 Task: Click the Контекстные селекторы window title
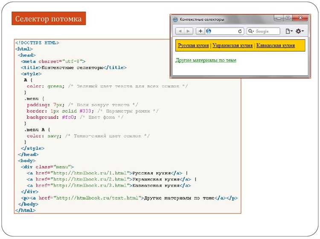pyautogui.click(x=202, y=20)
